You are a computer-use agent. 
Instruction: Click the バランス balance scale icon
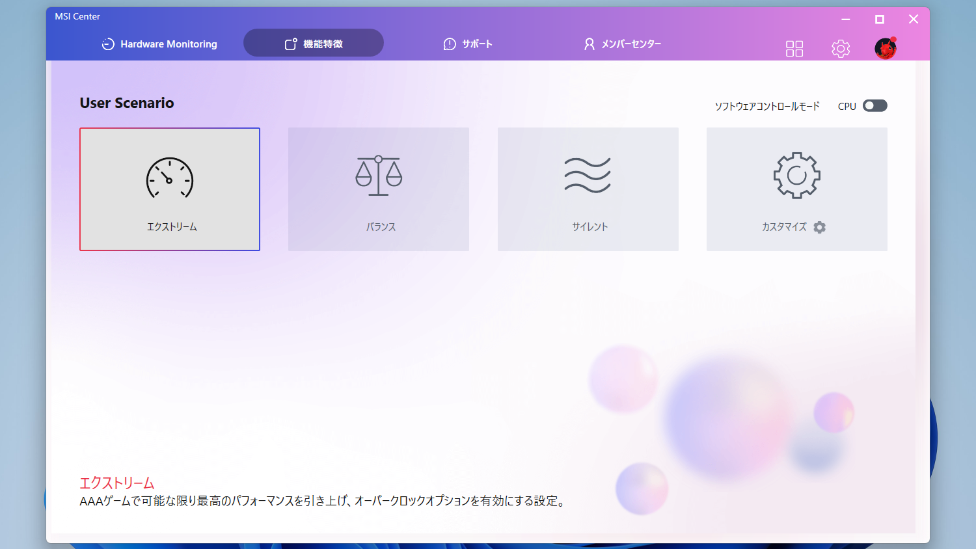click(x=379, y=174)
